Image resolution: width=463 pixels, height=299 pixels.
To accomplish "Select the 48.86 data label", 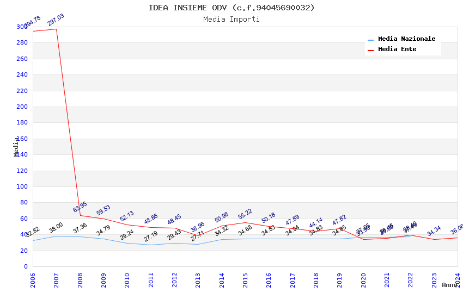I will click(x=150, y=219).
